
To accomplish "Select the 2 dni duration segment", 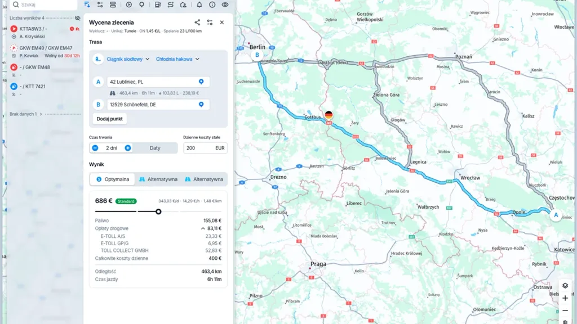I will point(112,148).
